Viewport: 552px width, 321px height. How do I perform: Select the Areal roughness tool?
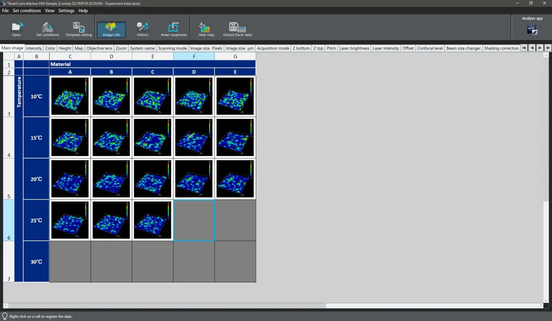coord(173,29)
